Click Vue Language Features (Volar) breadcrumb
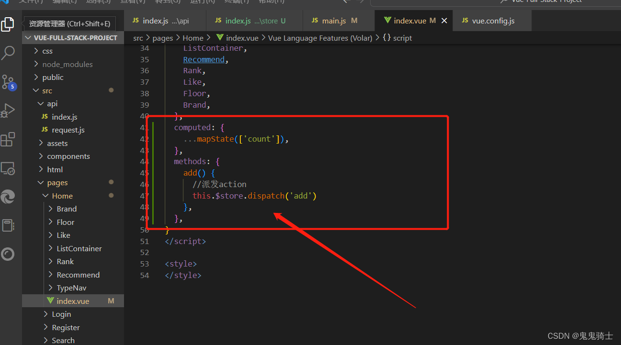Screen dimensions: 621x345 [x=320, y=38]
